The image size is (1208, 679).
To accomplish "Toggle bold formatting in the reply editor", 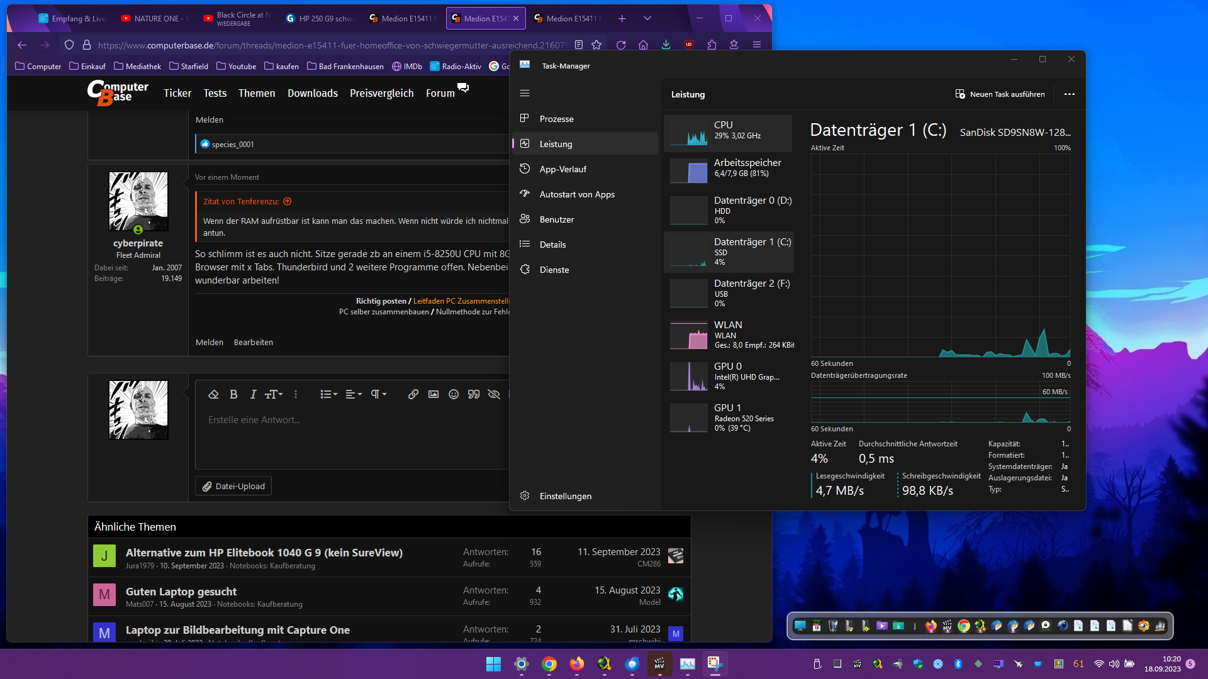I will pos(233,394).
